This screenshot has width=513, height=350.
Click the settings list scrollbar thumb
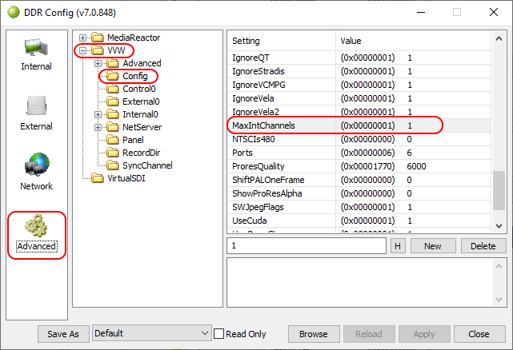coord(499,191)
